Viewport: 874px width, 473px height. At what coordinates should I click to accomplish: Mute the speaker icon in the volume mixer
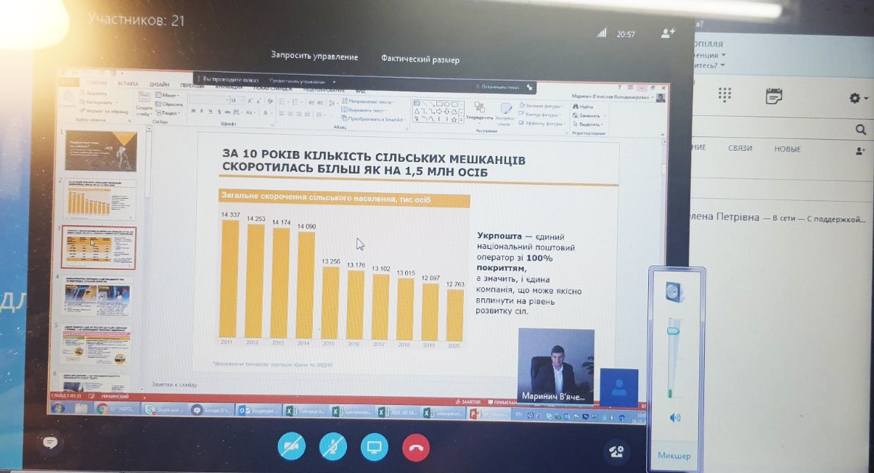click(x=675, y=417)
